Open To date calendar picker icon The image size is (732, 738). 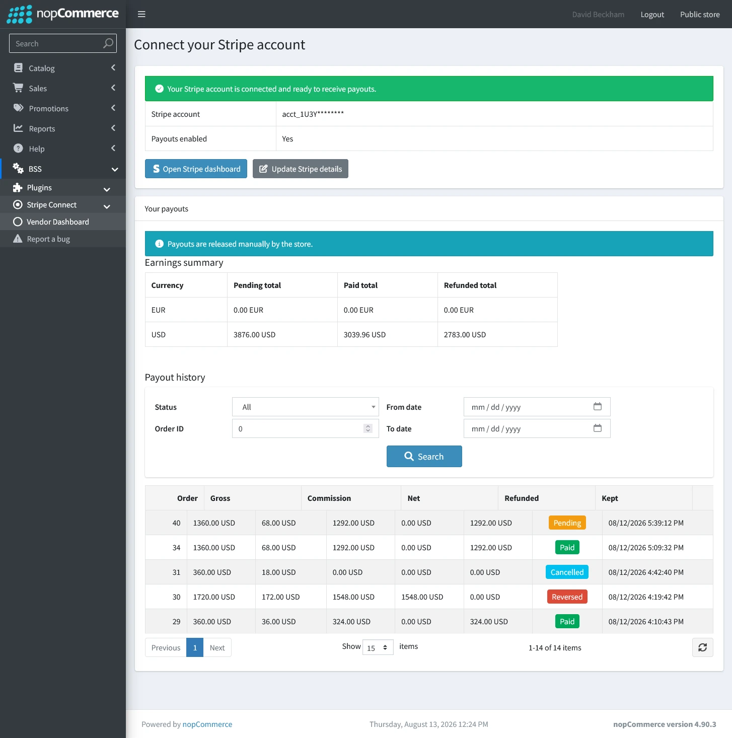point(598,428)
